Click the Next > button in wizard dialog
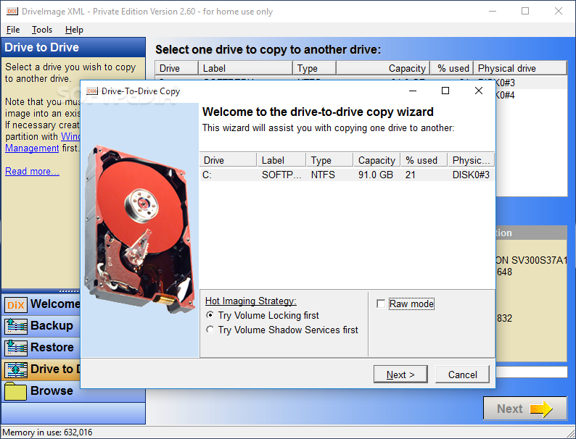This screenshot has width=576, height=439. point(400,375)
